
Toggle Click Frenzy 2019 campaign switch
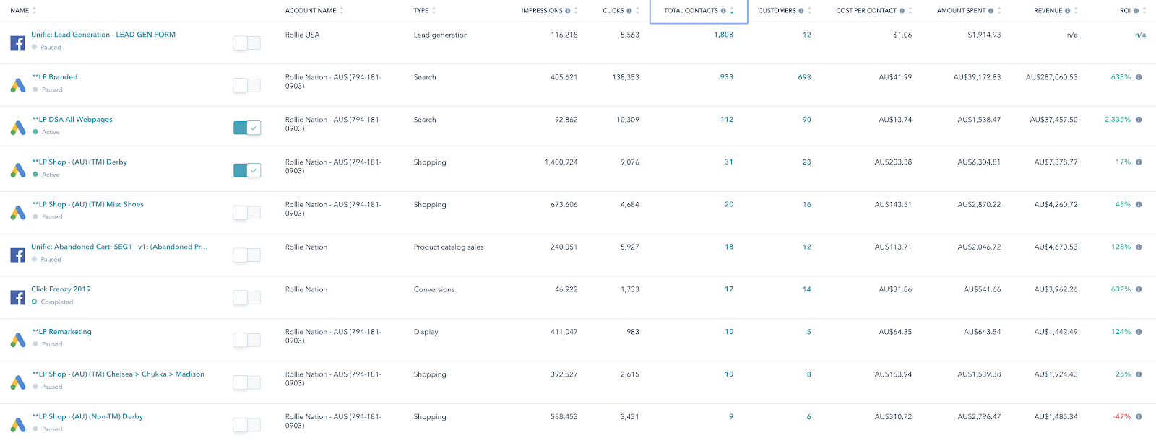click(246, 298)
